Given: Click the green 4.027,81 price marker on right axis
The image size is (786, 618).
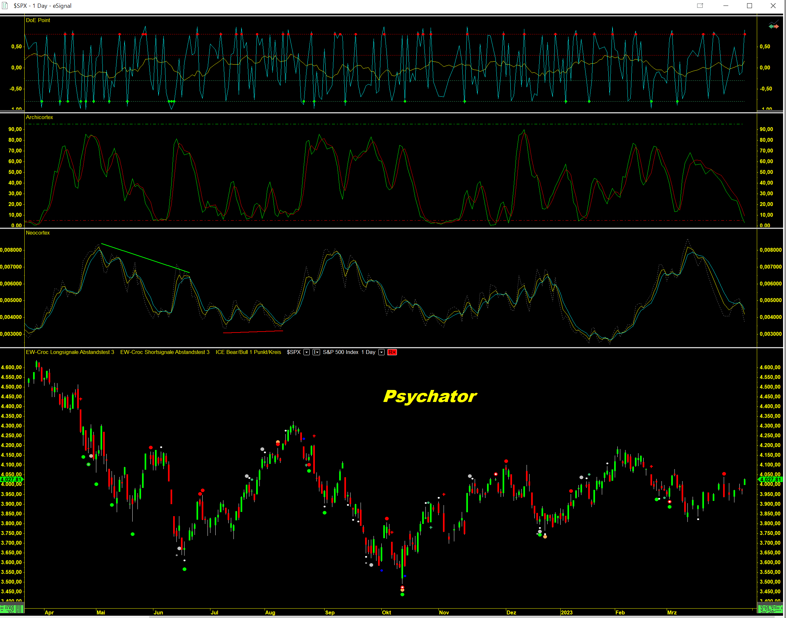Looking at the screenshot, I should pyautogui.click(x=770, y=479).
